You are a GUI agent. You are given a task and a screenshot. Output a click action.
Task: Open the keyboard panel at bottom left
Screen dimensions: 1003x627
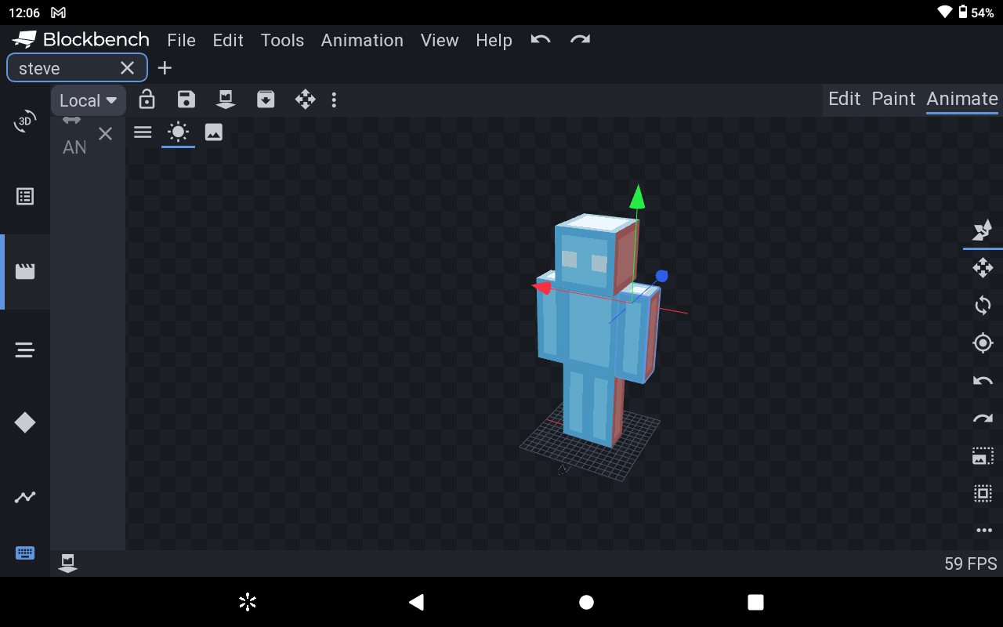tap(24, 553)
